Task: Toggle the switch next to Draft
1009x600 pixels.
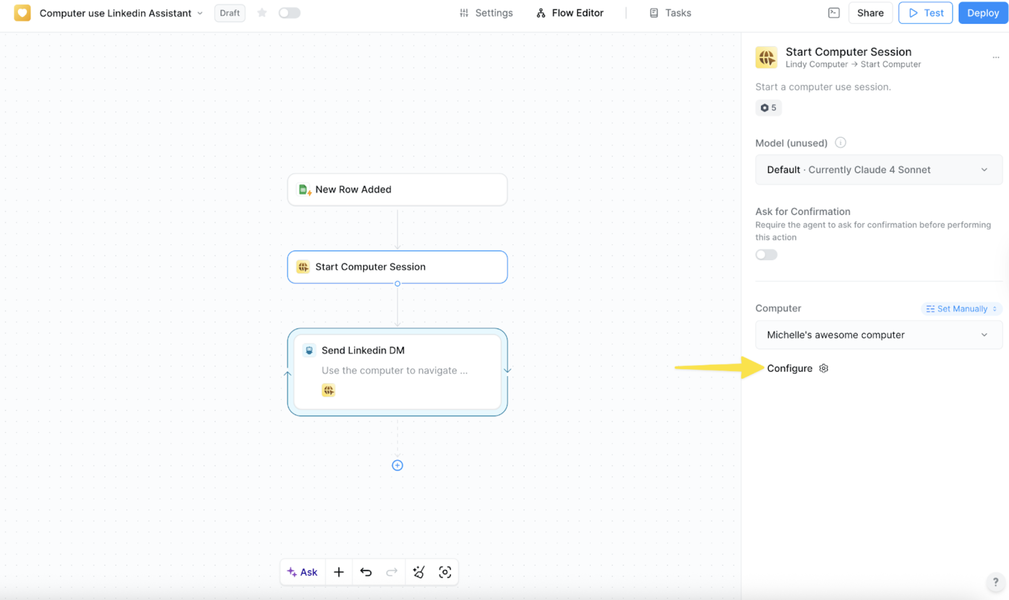Action: point(289,13)
